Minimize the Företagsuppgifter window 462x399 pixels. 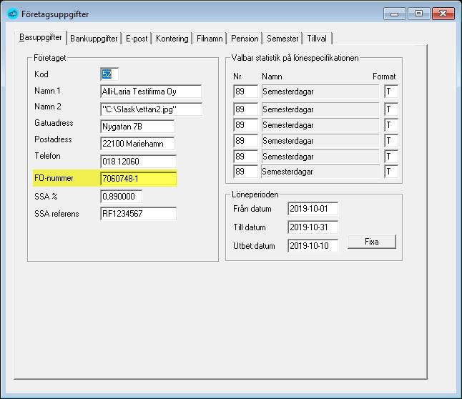tap(395, 14)
